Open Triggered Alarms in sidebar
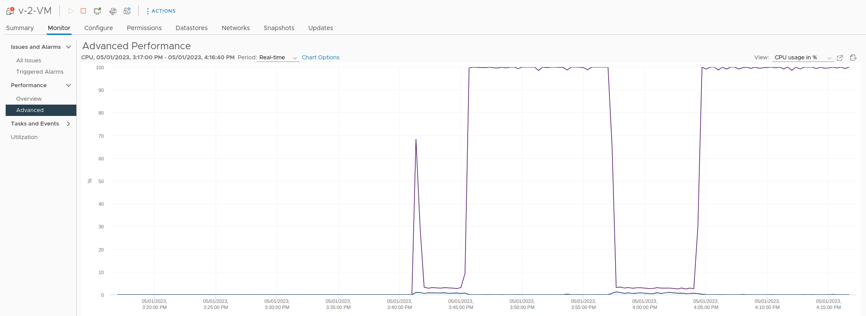866x316 pixels. click(40, 72)
